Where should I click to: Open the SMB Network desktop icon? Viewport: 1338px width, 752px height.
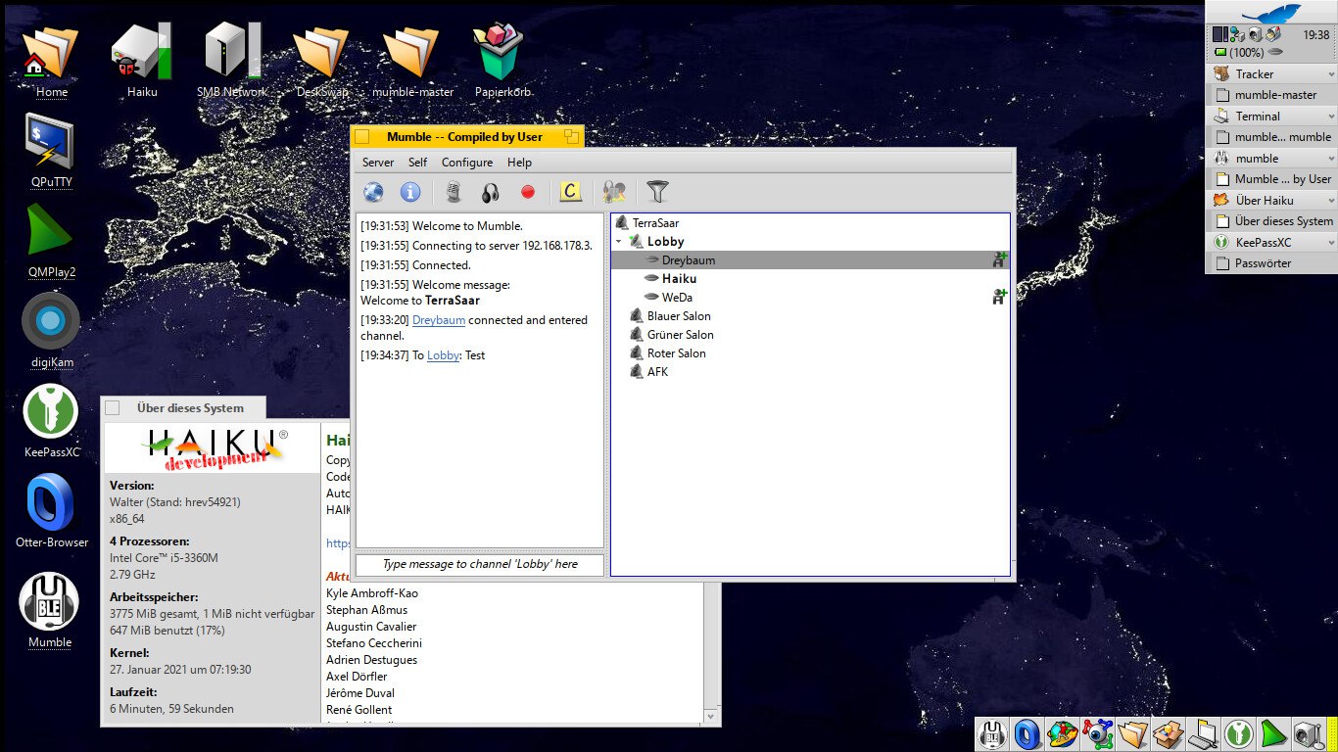click(232, 53)
